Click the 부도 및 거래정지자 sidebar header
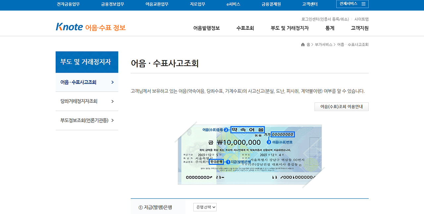The height and width of the screenshot is (214, 424). click(87, 62)
